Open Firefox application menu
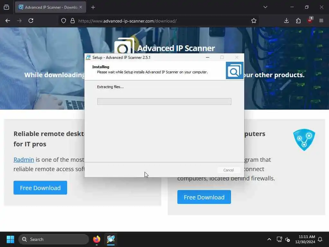The width and height of the screenshot is (329, 247). (x=321, y=21)
